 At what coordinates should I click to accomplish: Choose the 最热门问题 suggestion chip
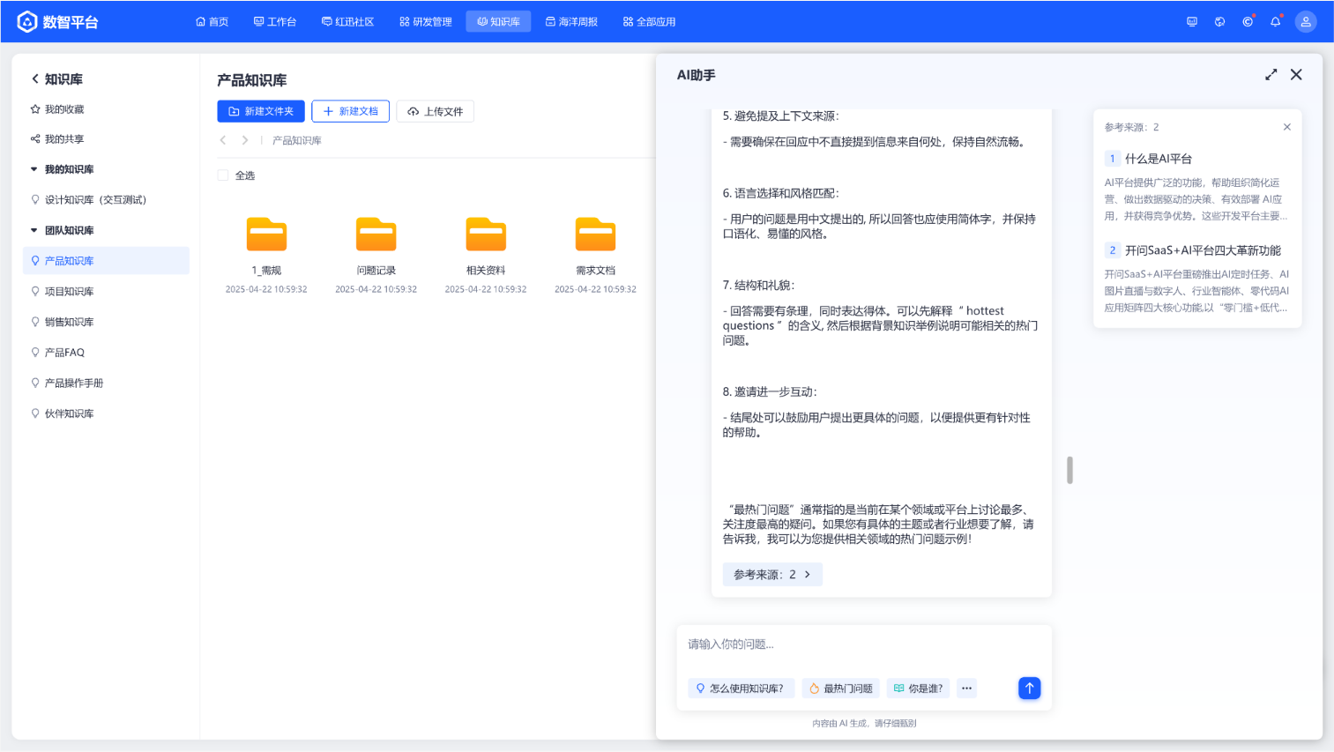pos(840,689)
